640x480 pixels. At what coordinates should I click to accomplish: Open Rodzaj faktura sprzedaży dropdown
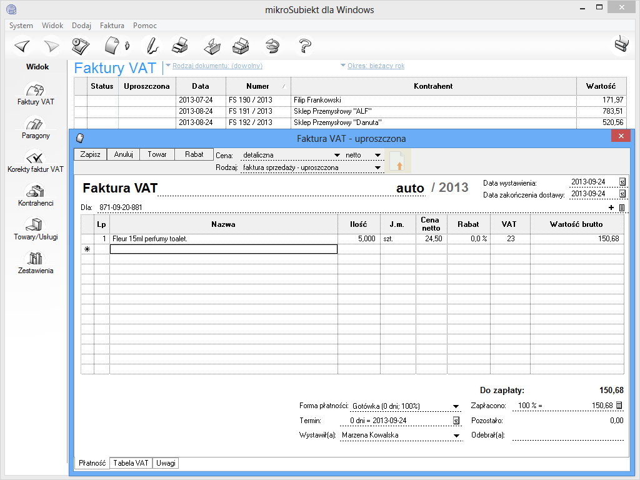377,168
